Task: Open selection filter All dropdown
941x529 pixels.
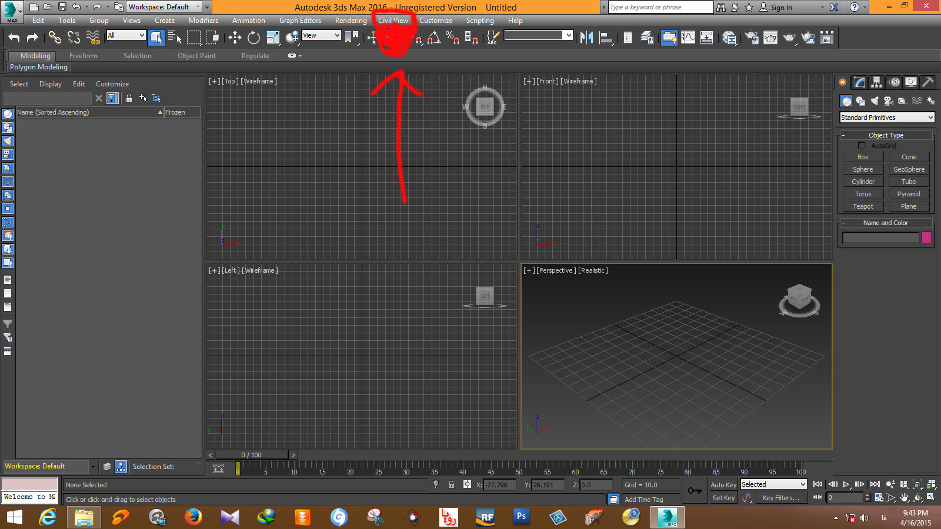Action: [126, 35]
